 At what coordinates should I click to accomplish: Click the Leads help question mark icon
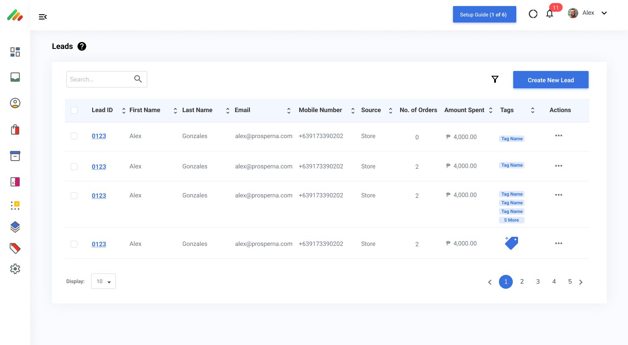point(82,46)
